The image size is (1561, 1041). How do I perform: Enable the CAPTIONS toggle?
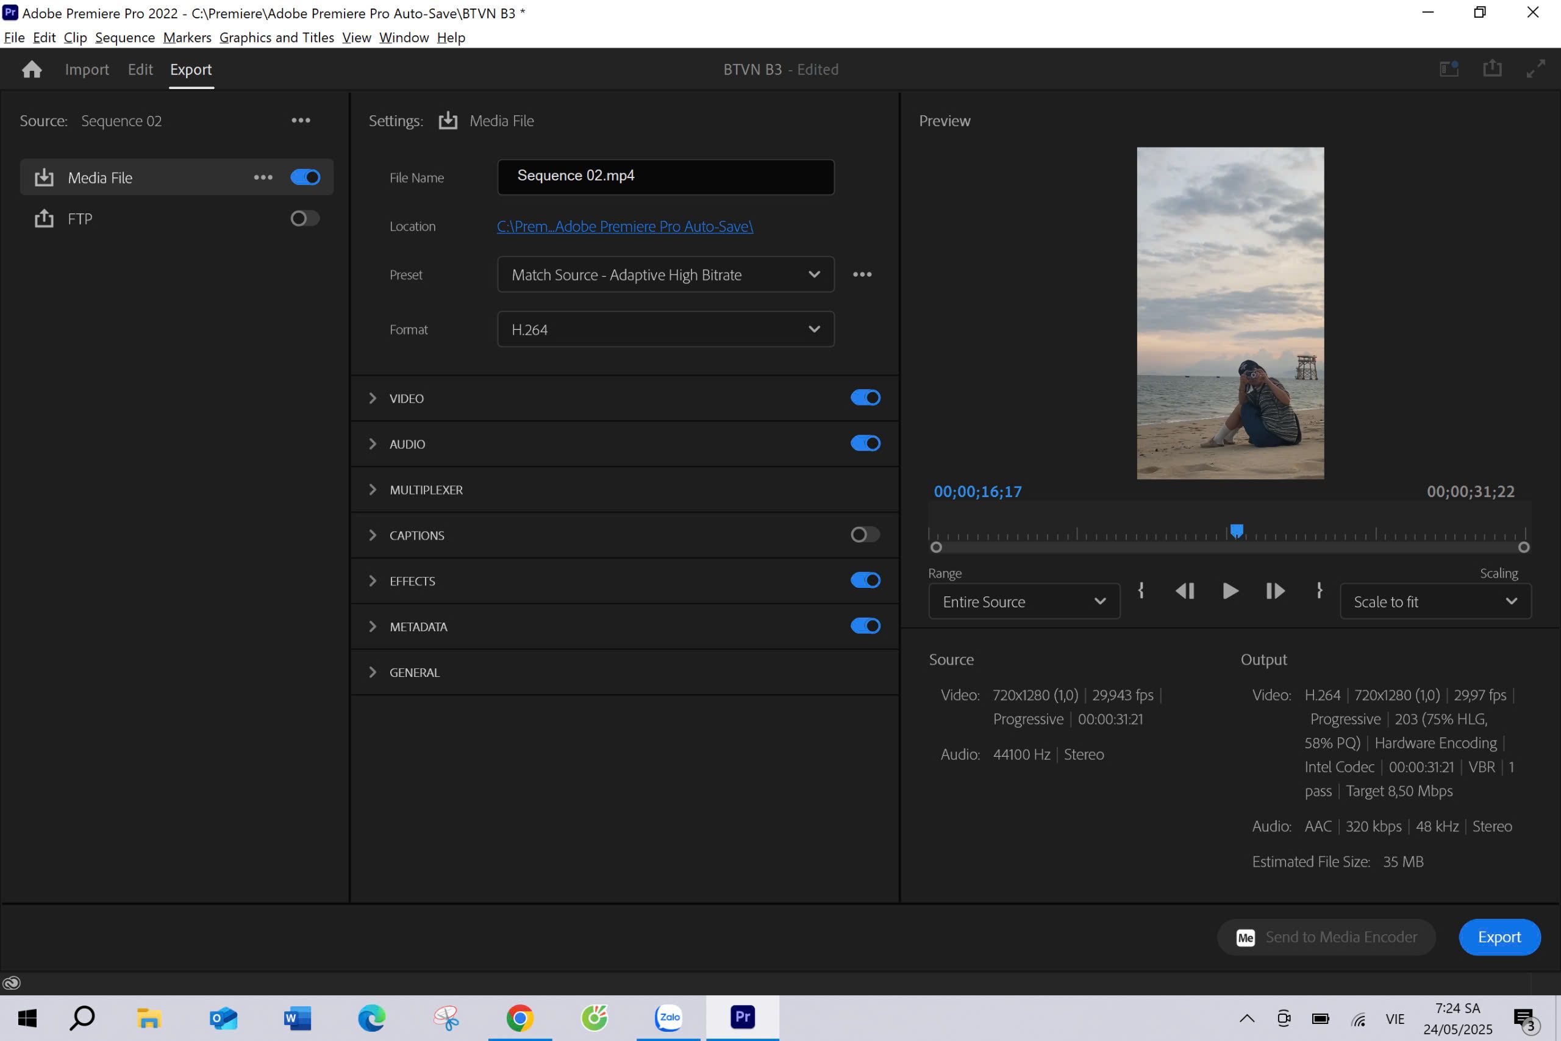pos(865,535)
